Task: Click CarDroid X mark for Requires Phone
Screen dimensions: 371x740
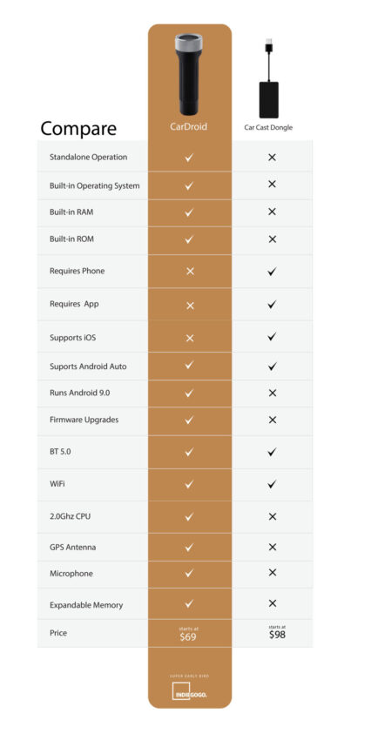Action: pos(190,272)
